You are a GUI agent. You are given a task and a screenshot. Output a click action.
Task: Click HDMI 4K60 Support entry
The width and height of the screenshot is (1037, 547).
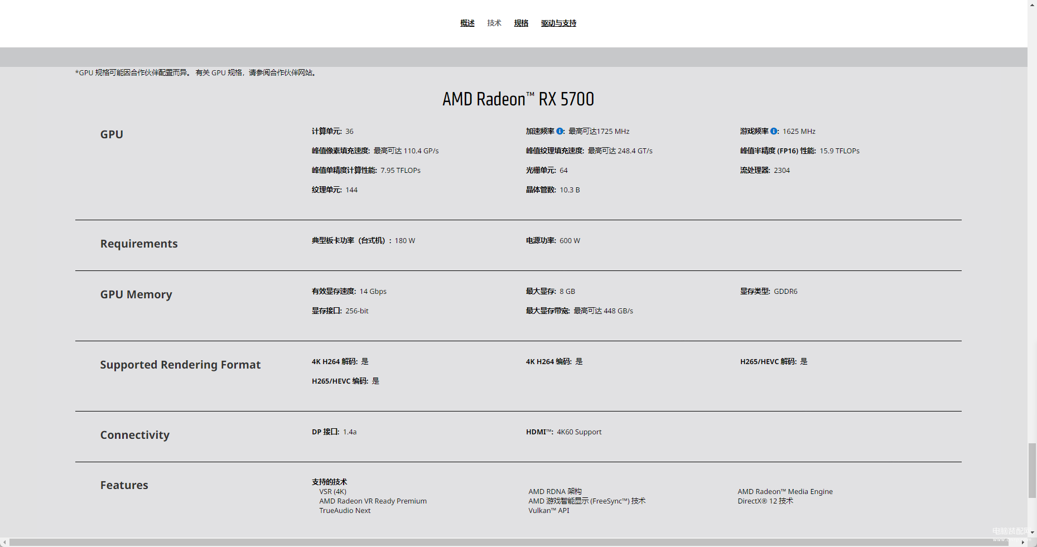click(564, 432)
